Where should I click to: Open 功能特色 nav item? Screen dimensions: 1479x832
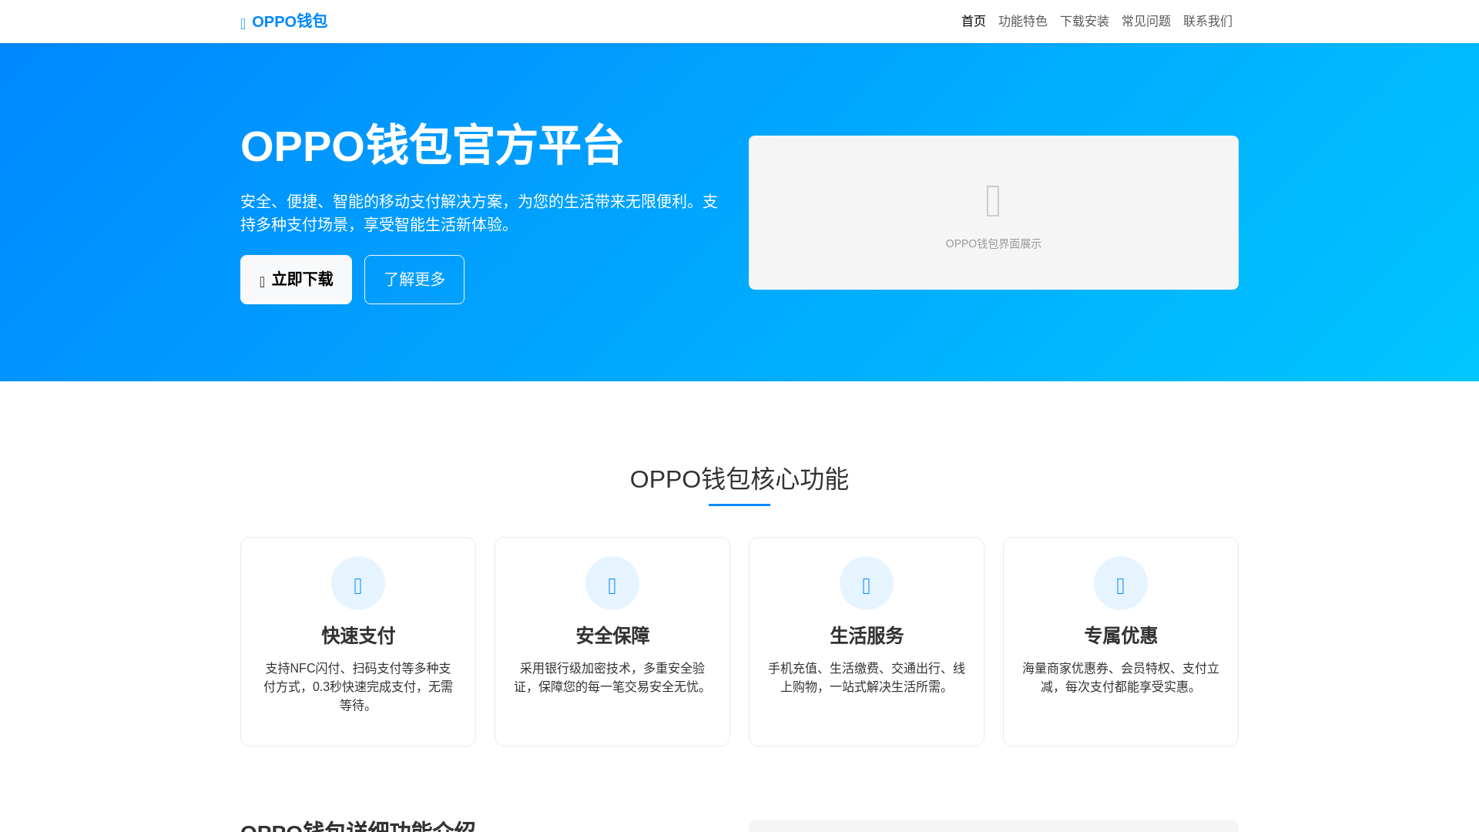point(1023,22)
